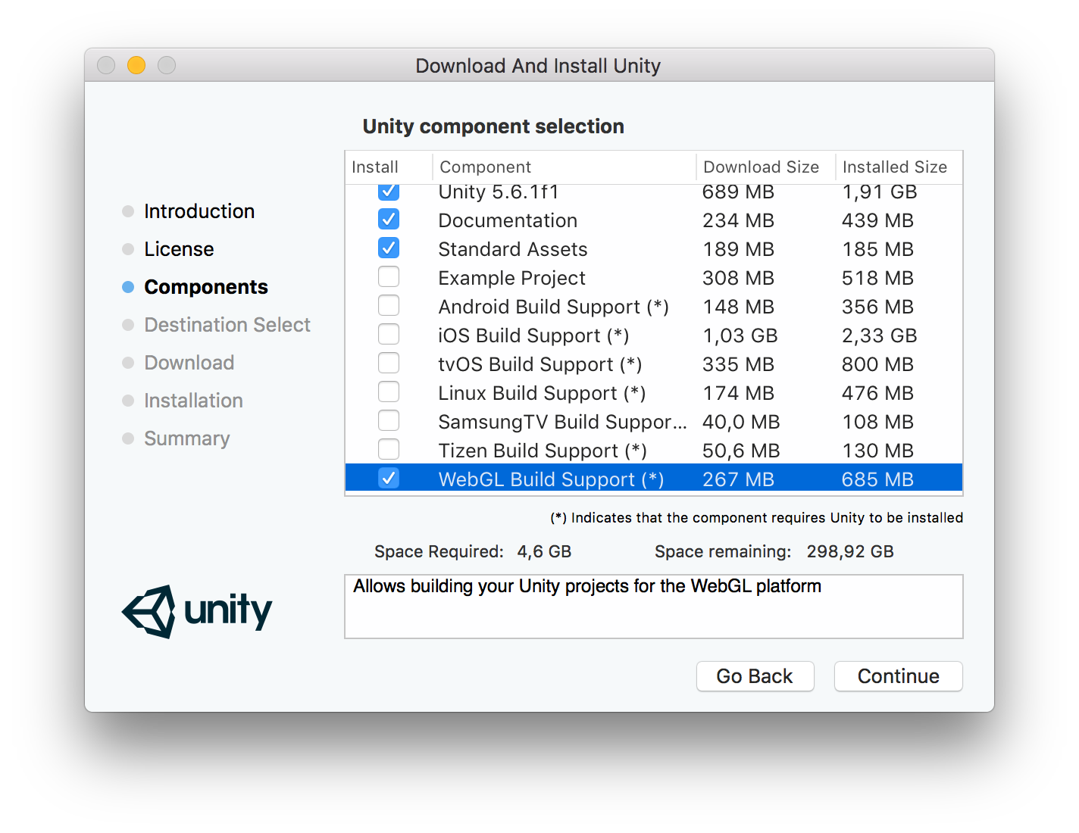Minimize the installer with the yellow button
Viewport: 1079px width, 833px height.
click(136, 65)
